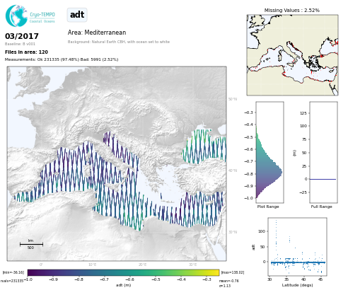Screen dimensions: 348x290
Task: Click the adt parameter badge
Action: click(77, 15)
